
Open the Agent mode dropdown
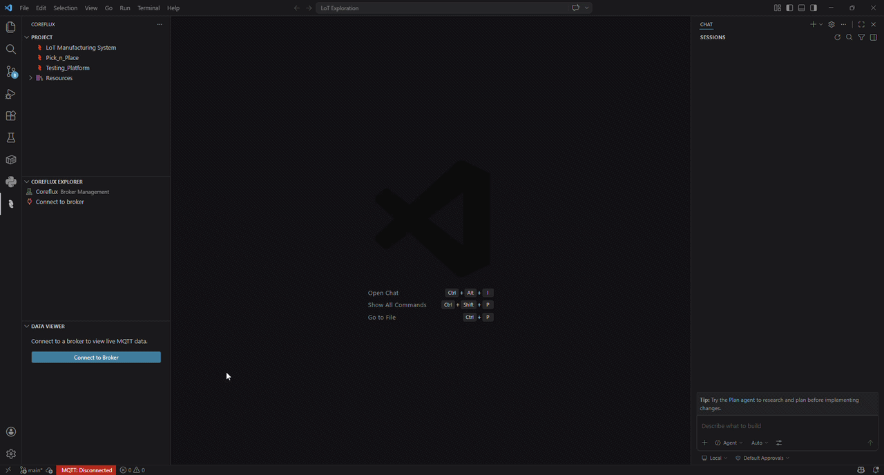(x=729, y=443)
